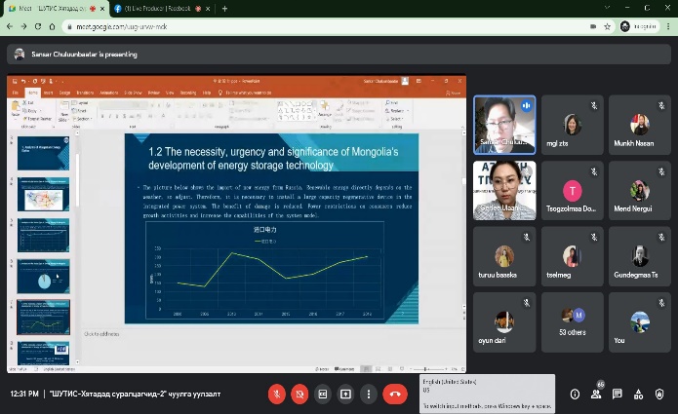Click the 12:31 PM clock in Meet
678x414 pixels.
[24, 394]
